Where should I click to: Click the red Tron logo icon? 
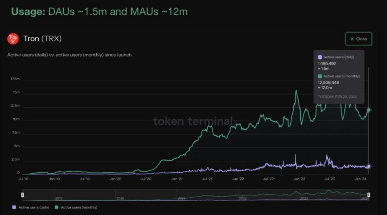(x=13, y=39)
